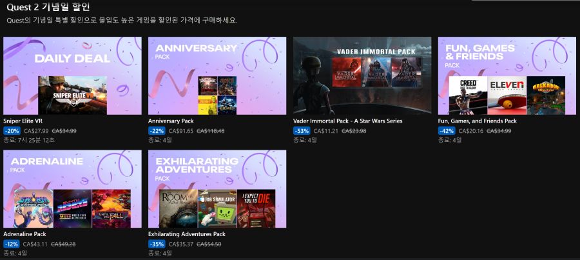Click the CA$11.21 sale price
Viewport: 580px width, 260px height.
coord(326,131)
